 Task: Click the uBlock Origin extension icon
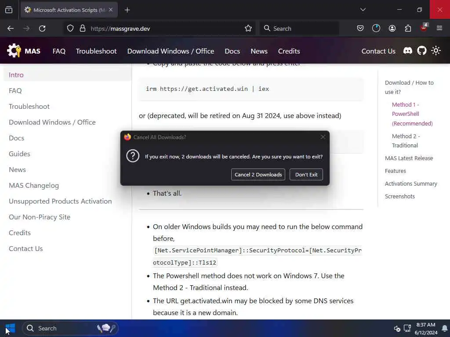[424, 28]
